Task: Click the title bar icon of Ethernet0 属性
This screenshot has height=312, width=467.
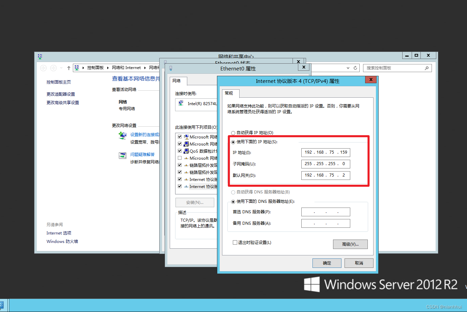Action: click(x=171, y=68)
